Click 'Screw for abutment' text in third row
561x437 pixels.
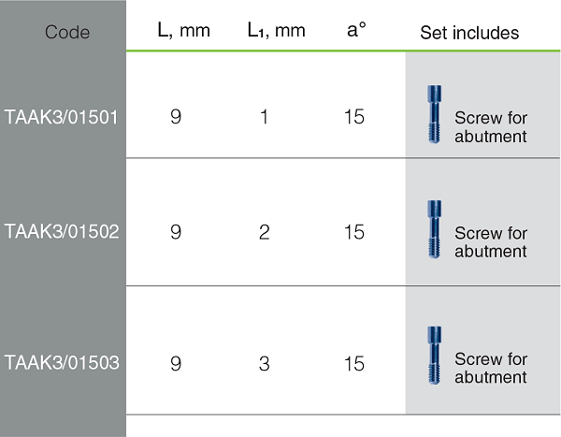coord(491,369)
